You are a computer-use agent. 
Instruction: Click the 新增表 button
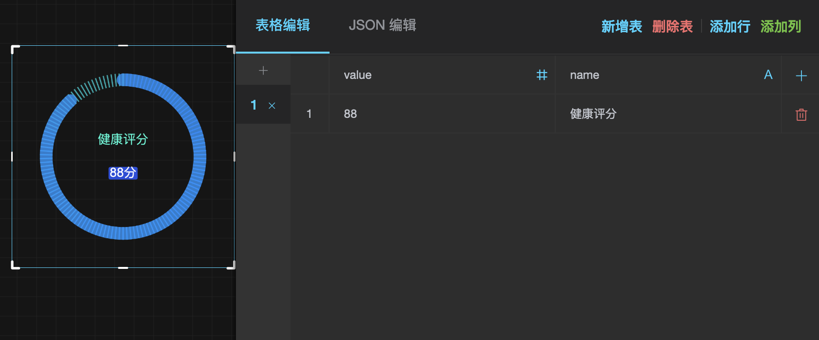(622, 26)
